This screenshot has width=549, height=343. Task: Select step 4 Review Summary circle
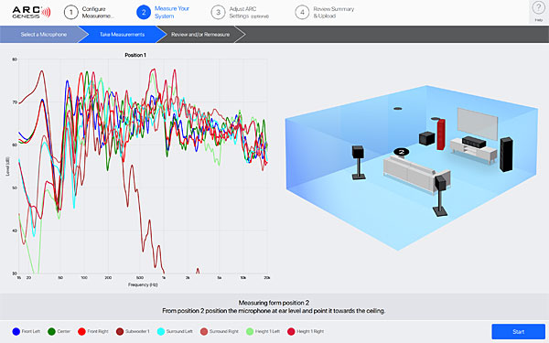point(302,13)
